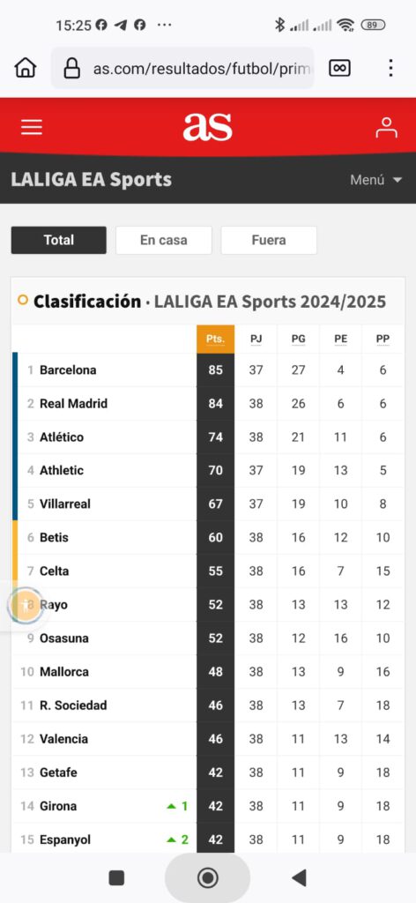Open the browser tabs counter icon
The image size is (416, 903).
click(x=339, y=68)
